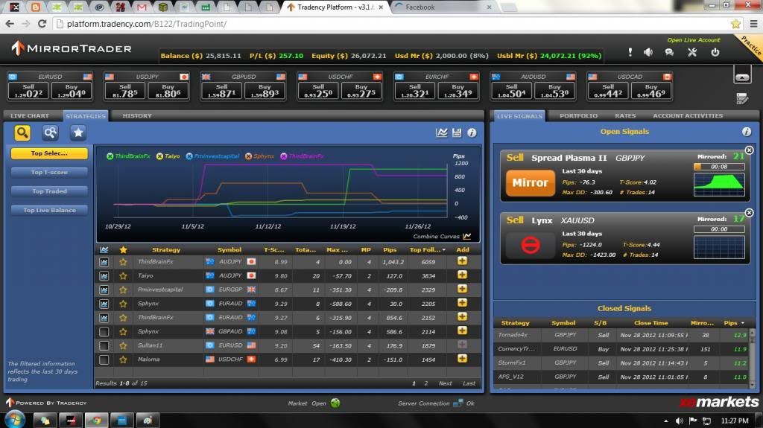Click the chart view icon above graph
The image size is (763, 428).
pos(442,132)
